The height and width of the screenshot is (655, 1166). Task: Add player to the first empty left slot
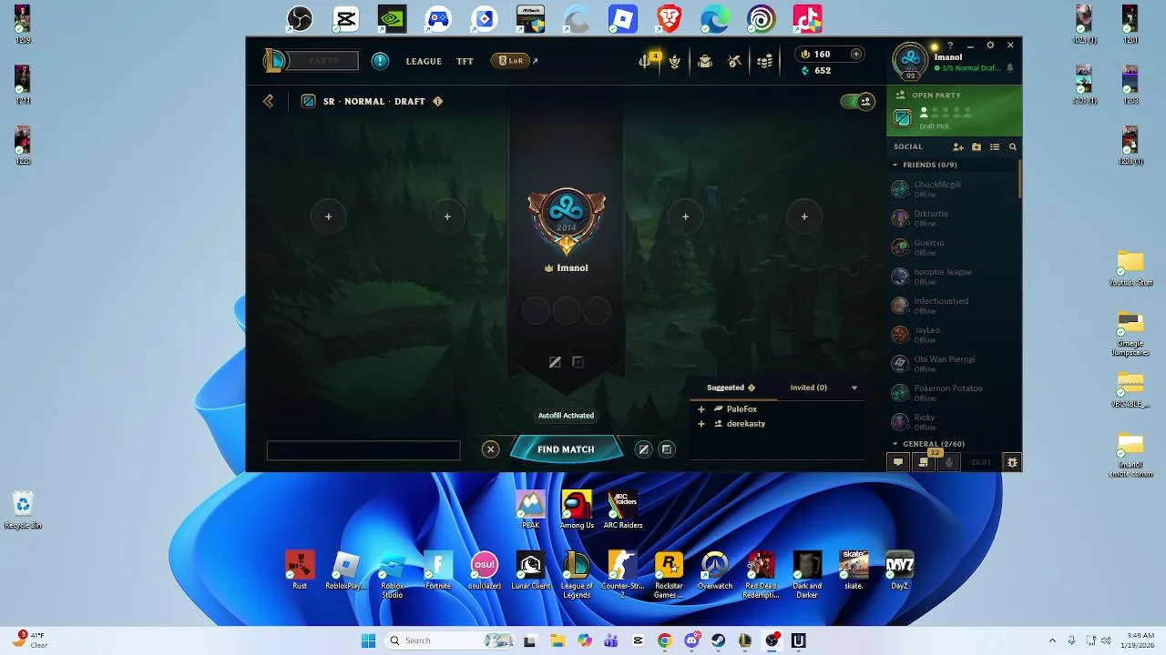coord(328,217)
